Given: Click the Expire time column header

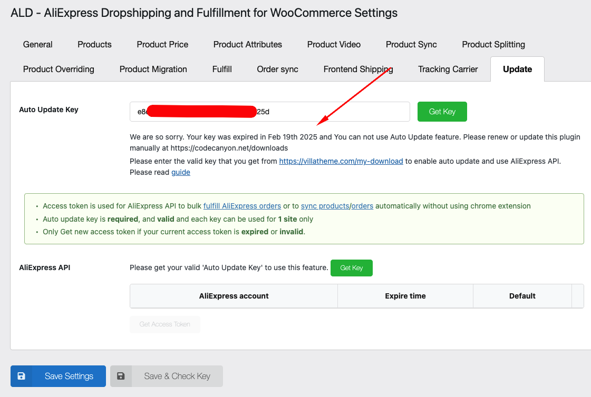Looking at the screenshot, I should (x=405, y=296).
